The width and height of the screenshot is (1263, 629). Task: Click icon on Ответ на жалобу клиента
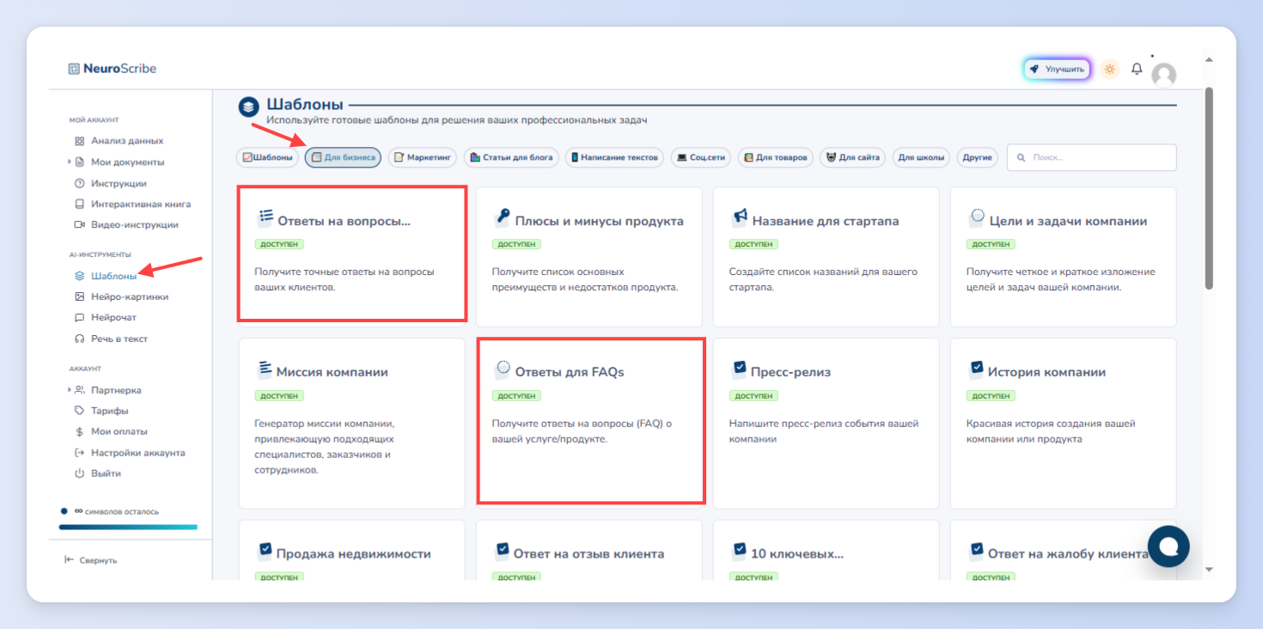(x=977, y=550)
